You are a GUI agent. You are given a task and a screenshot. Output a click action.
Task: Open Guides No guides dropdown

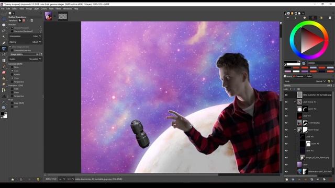[x=25, y=59]
